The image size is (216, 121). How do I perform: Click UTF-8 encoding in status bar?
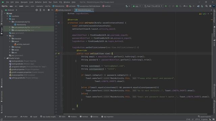point(197,120)
